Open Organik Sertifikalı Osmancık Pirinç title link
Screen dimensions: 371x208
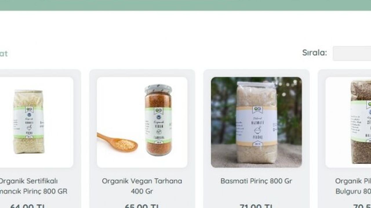[33, 186]
